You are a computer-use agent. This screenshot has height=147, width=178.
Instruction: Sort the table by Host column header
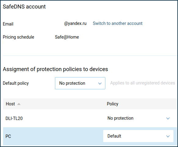(x=10, y=104)
